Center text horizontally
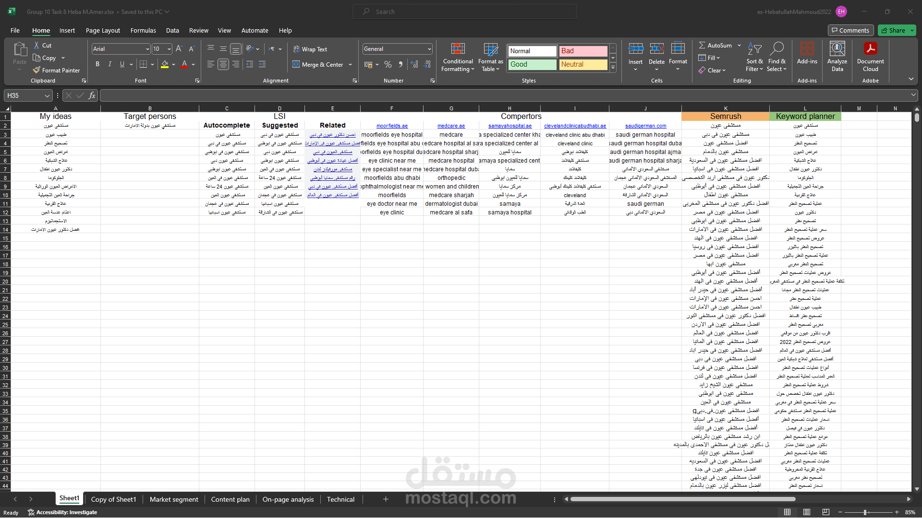 (223, 64)
